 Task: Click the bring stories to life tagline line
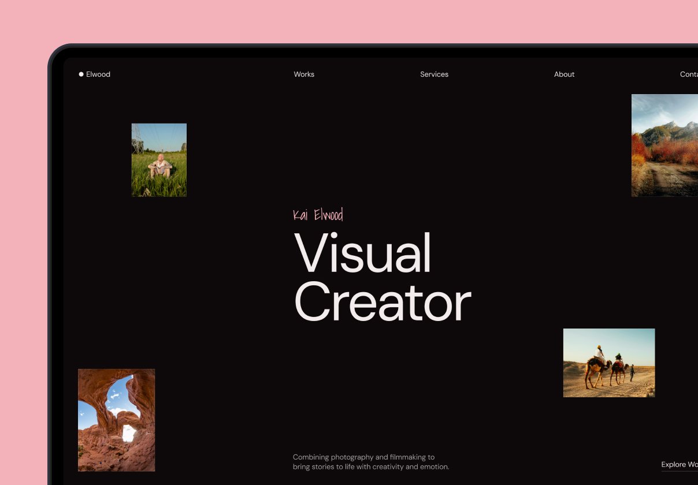click(370, 467)
